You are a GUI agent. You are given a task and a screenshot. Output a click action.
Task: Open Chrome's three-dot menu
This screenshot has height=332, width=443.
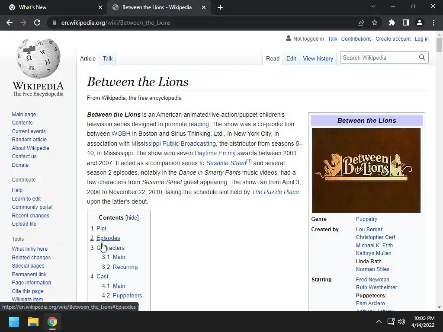coord(433,22)
